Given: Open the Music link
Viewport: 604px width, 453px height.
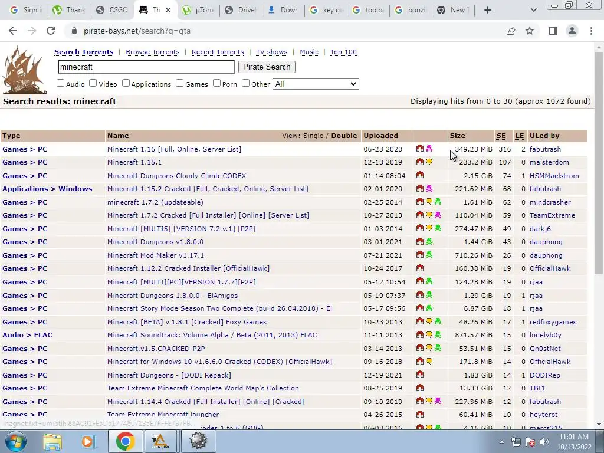Looking at the screenshot, I should [309, 52].
